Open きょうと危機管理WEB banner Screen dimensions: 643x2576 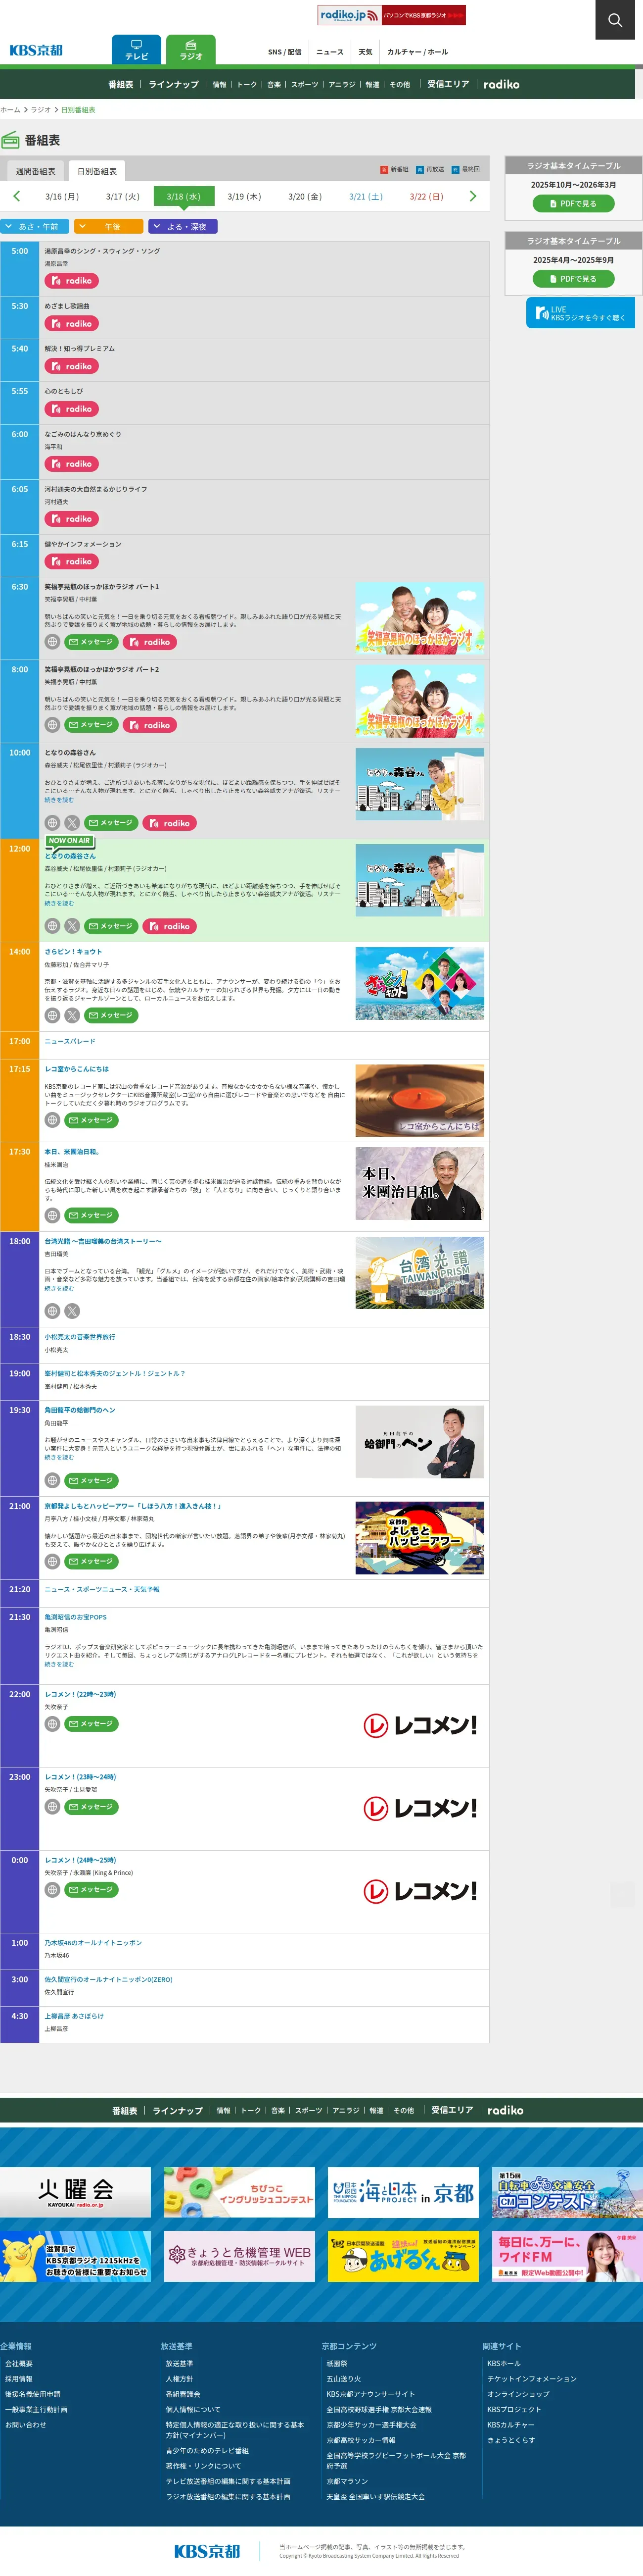[x=238, y=2257]
